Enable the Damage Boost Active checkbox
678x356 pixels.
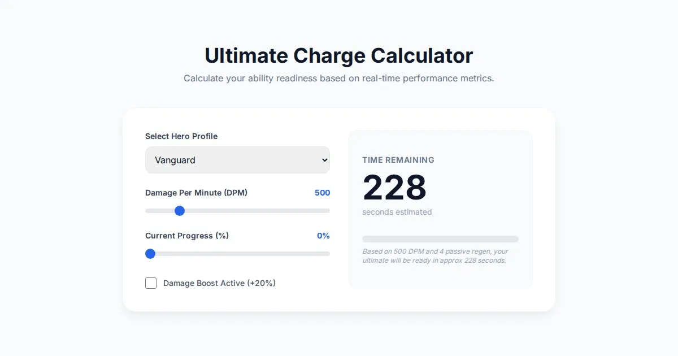click(x=151, y=283)
